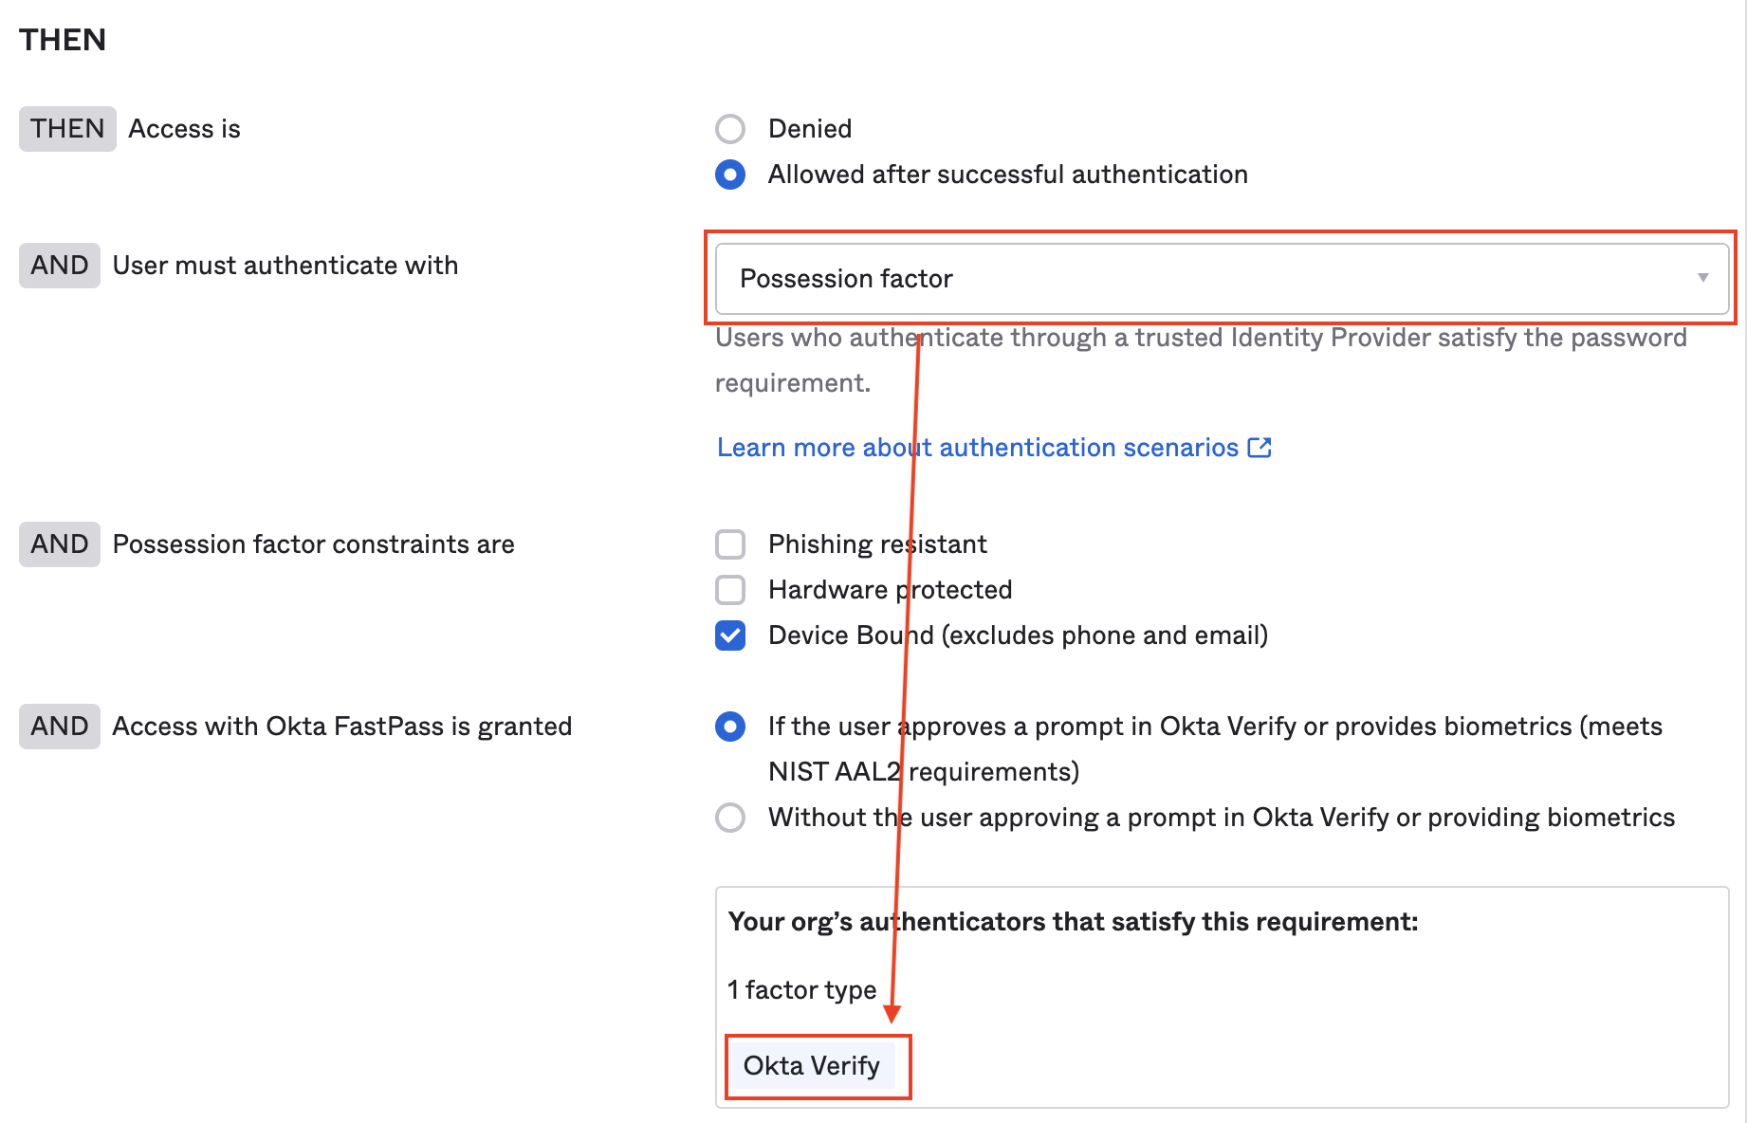Click the dropdown arrow beside Possession factor
1747x1123 pixels.
(1702, 278)
